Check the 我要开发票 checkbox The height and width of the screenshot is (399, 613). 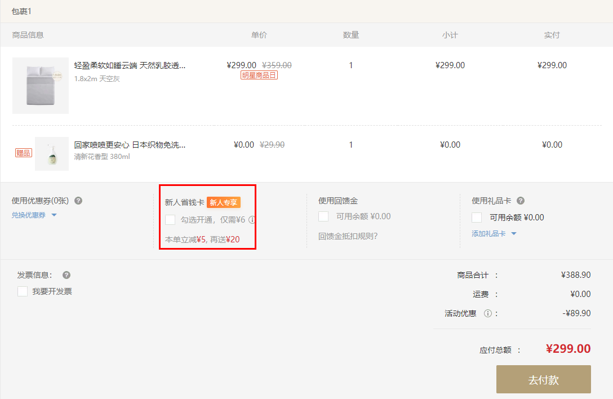tap(23, 291)
